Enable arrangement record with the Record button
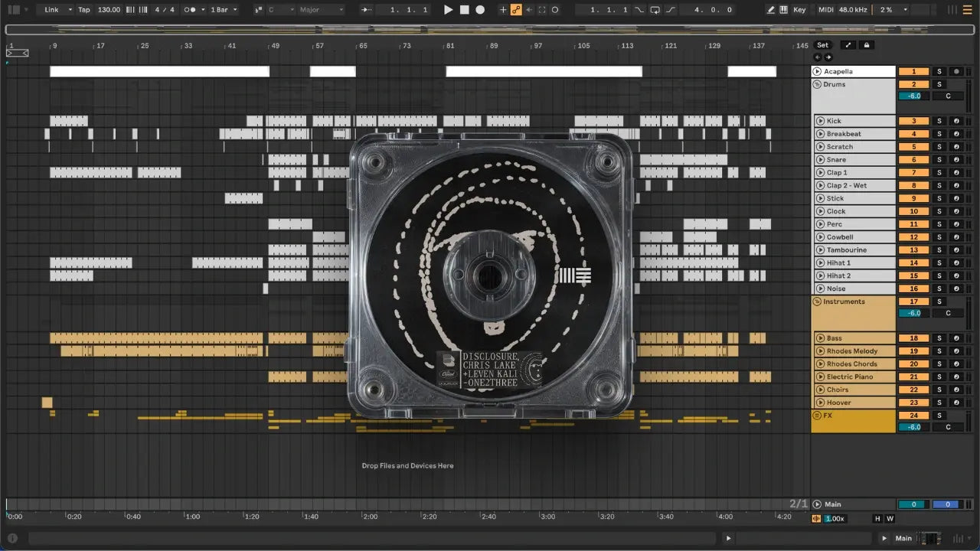980x551 pixels. tap(480, 10)
